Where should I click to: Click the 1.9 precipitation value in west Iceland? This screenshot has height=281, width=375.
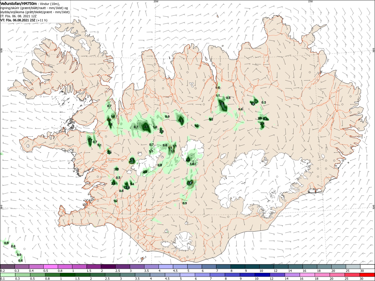pos(109,120)
